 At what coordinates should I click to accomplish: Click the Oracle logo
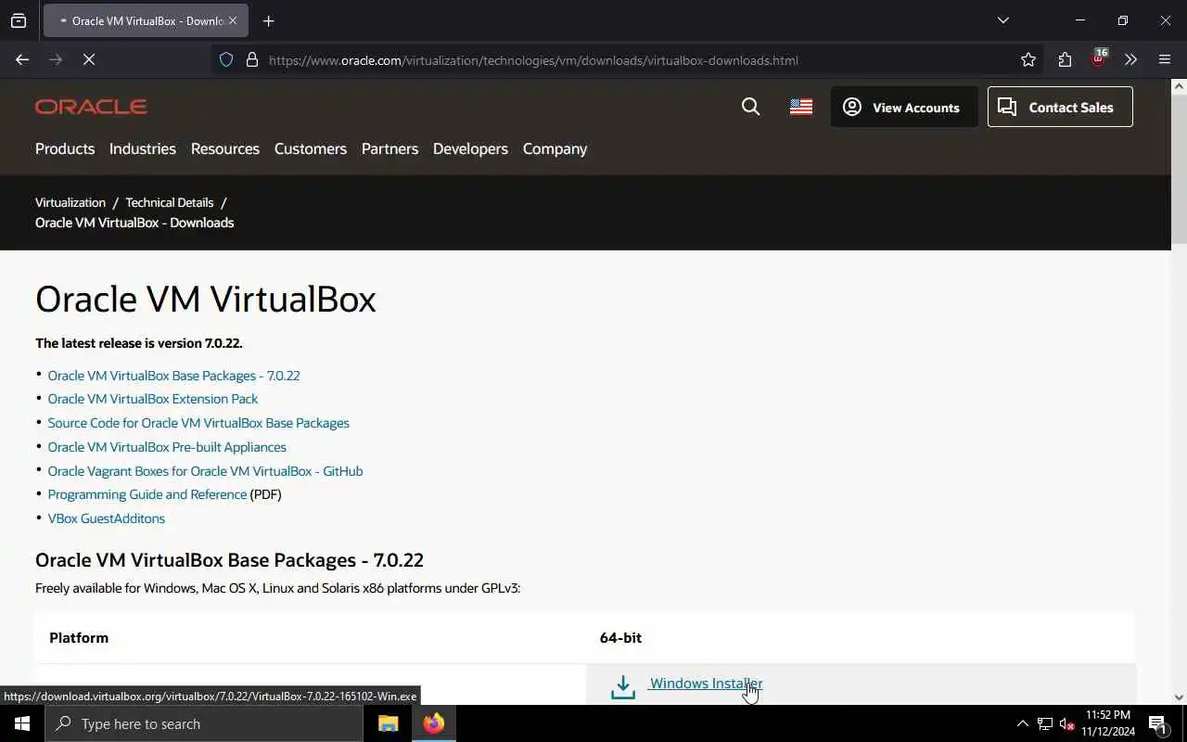click(x=91, y=107)
